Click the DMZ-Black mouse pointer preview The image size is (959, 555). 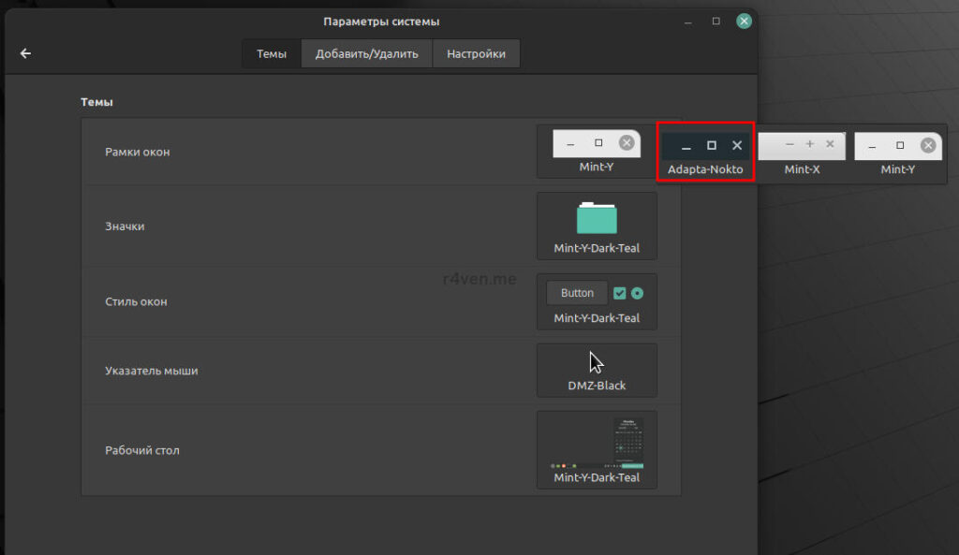click(597, 369)
